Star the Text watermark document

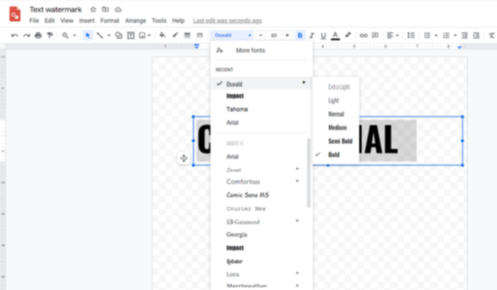point(93,9)
